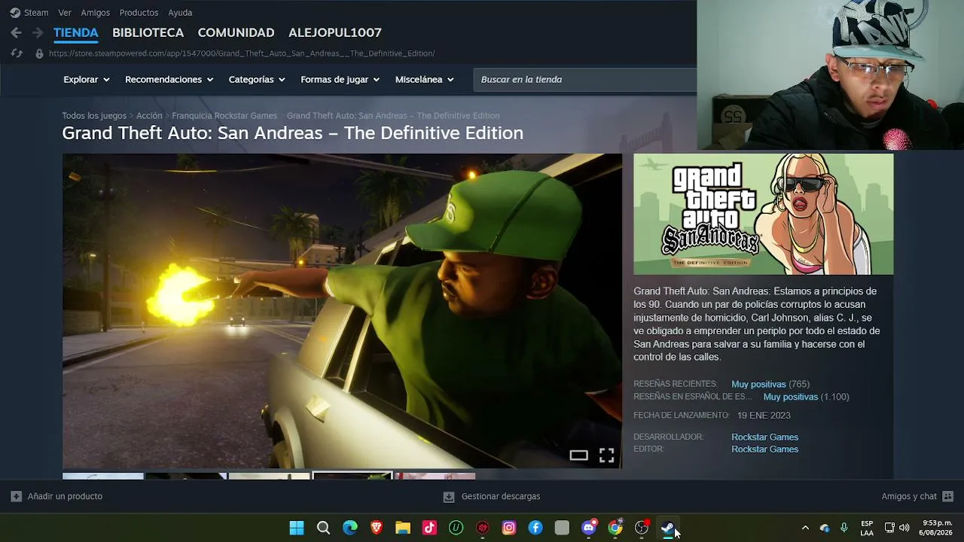Launch Microsoft Edge from the taskbar
Image resolution: width=964 pixels, height=542 pixels.
[x=350, y=528]
